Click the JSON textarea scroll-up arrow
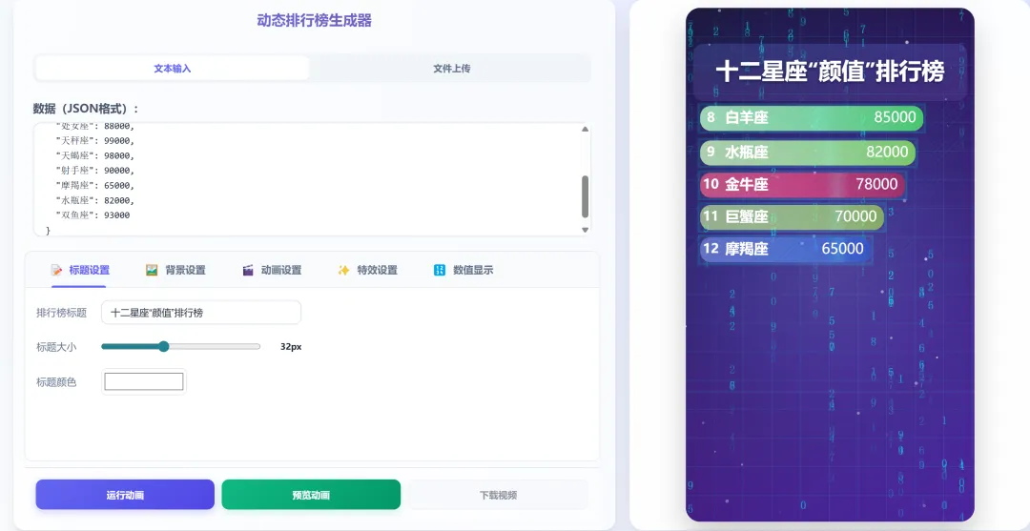The height and width of the screenshot is (531, 1030). (585, 130)
